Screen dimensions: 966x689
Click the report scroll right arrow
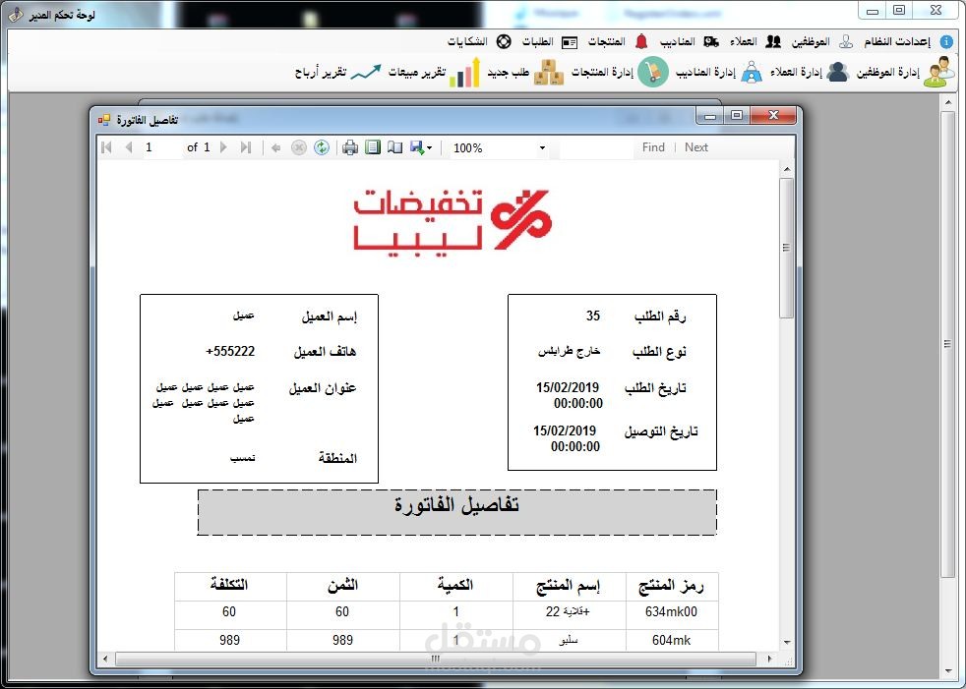pos(769,659)
